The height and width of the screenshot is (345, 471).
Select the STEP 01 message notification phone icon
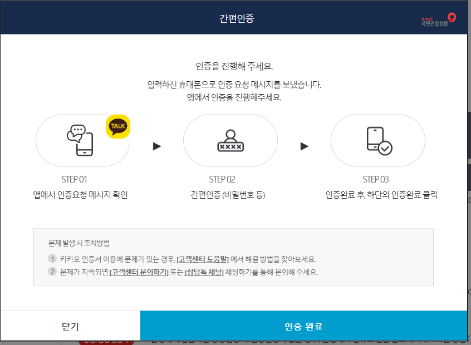81,140
